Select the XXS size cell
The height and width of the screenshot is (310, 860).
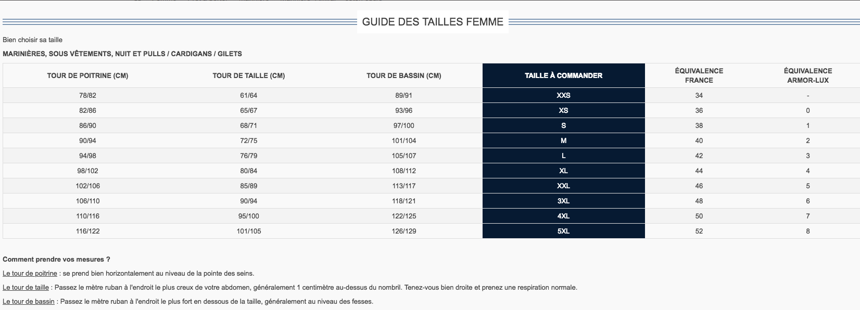click(x=564, y=95)
